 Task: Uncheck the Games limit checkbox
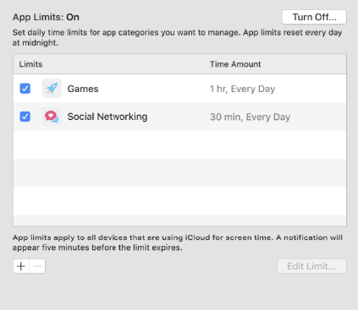25,89
